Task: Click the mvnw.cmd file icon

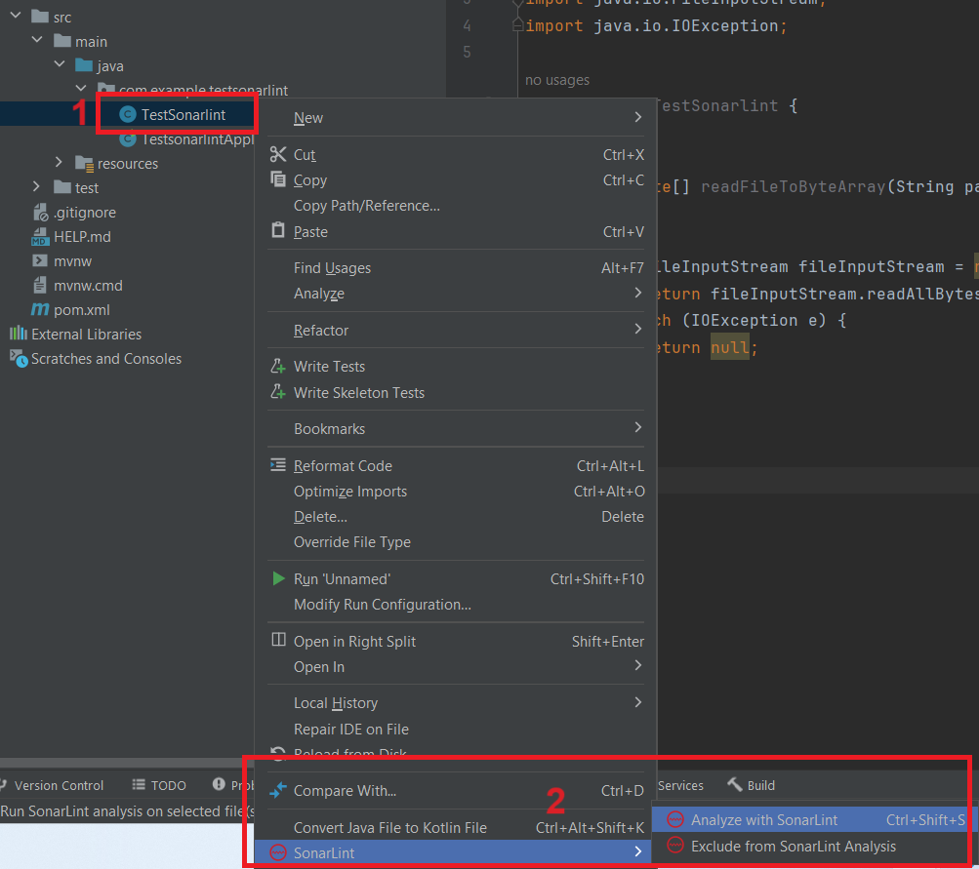Action: tap(39, 285)
